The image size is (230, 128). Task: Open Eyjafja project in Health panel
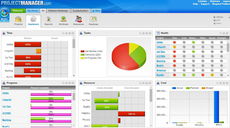click(x=160, y=75)
